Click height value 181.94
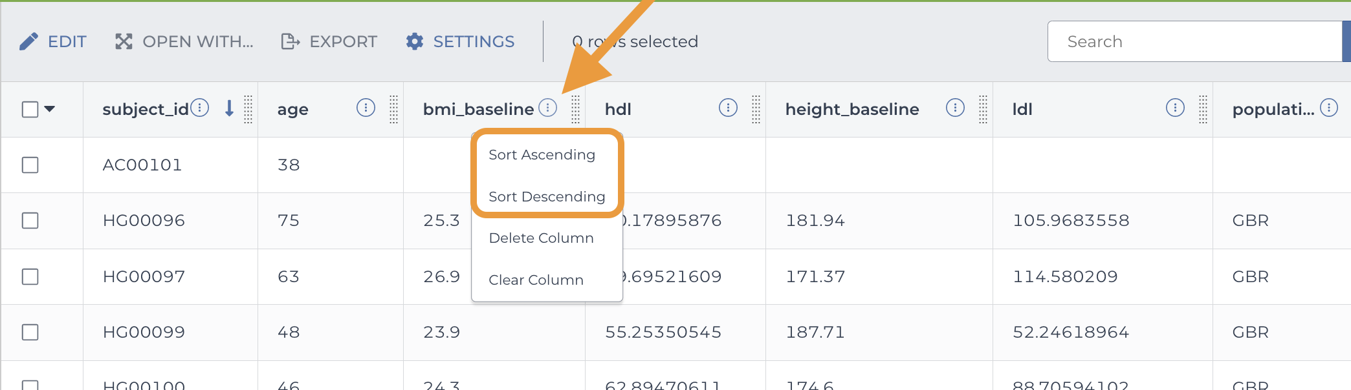This screenshot has width=1351, height=390. [815, 220]
